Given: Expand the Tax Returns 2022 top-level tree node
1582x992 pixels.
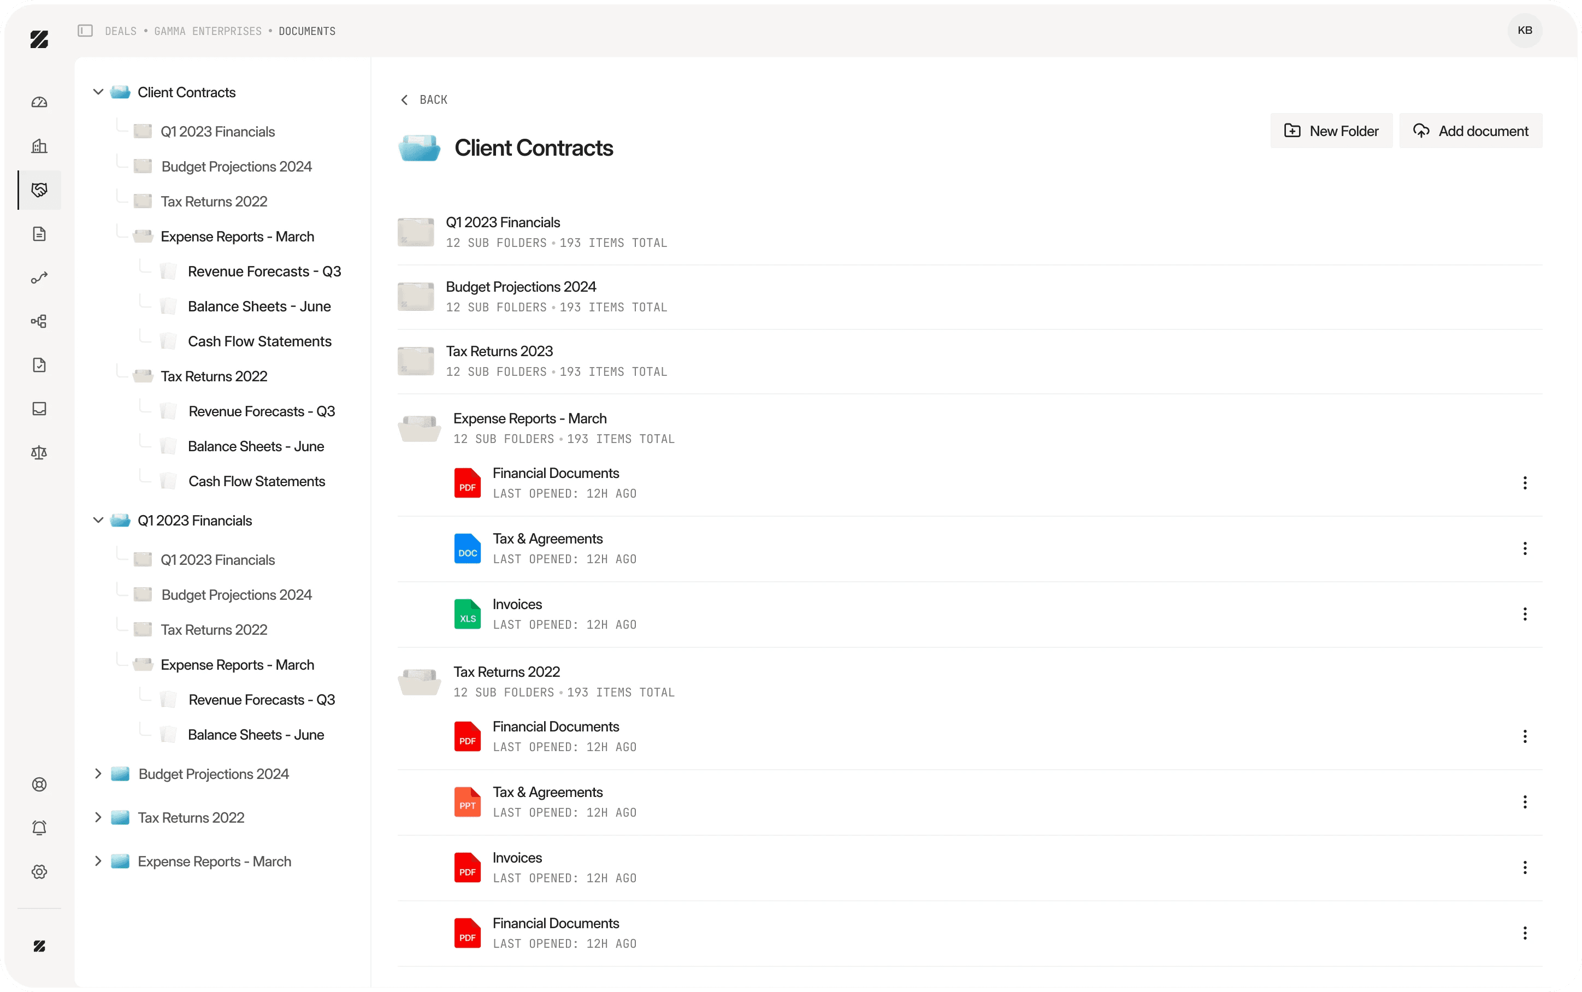Looking at the screenshot, I should coord(98,818).
